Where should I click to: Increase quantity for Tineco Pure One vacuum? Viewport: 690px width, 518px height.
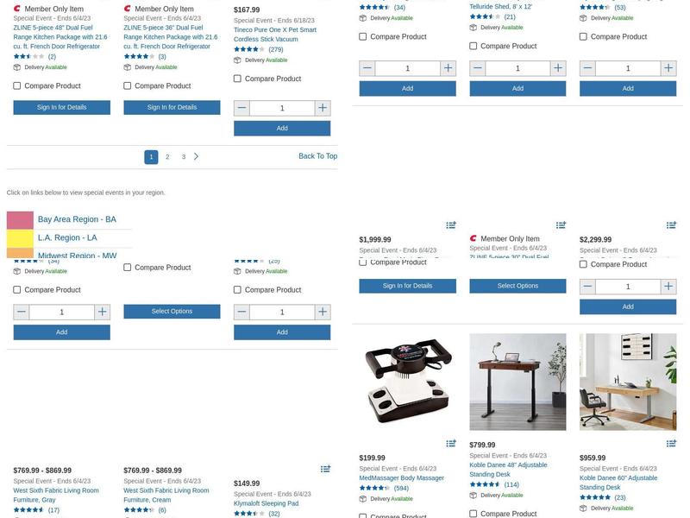point(323,108)
